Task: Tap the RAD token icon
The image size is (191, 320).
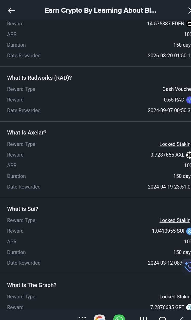Action: click(x=188, y=100)
